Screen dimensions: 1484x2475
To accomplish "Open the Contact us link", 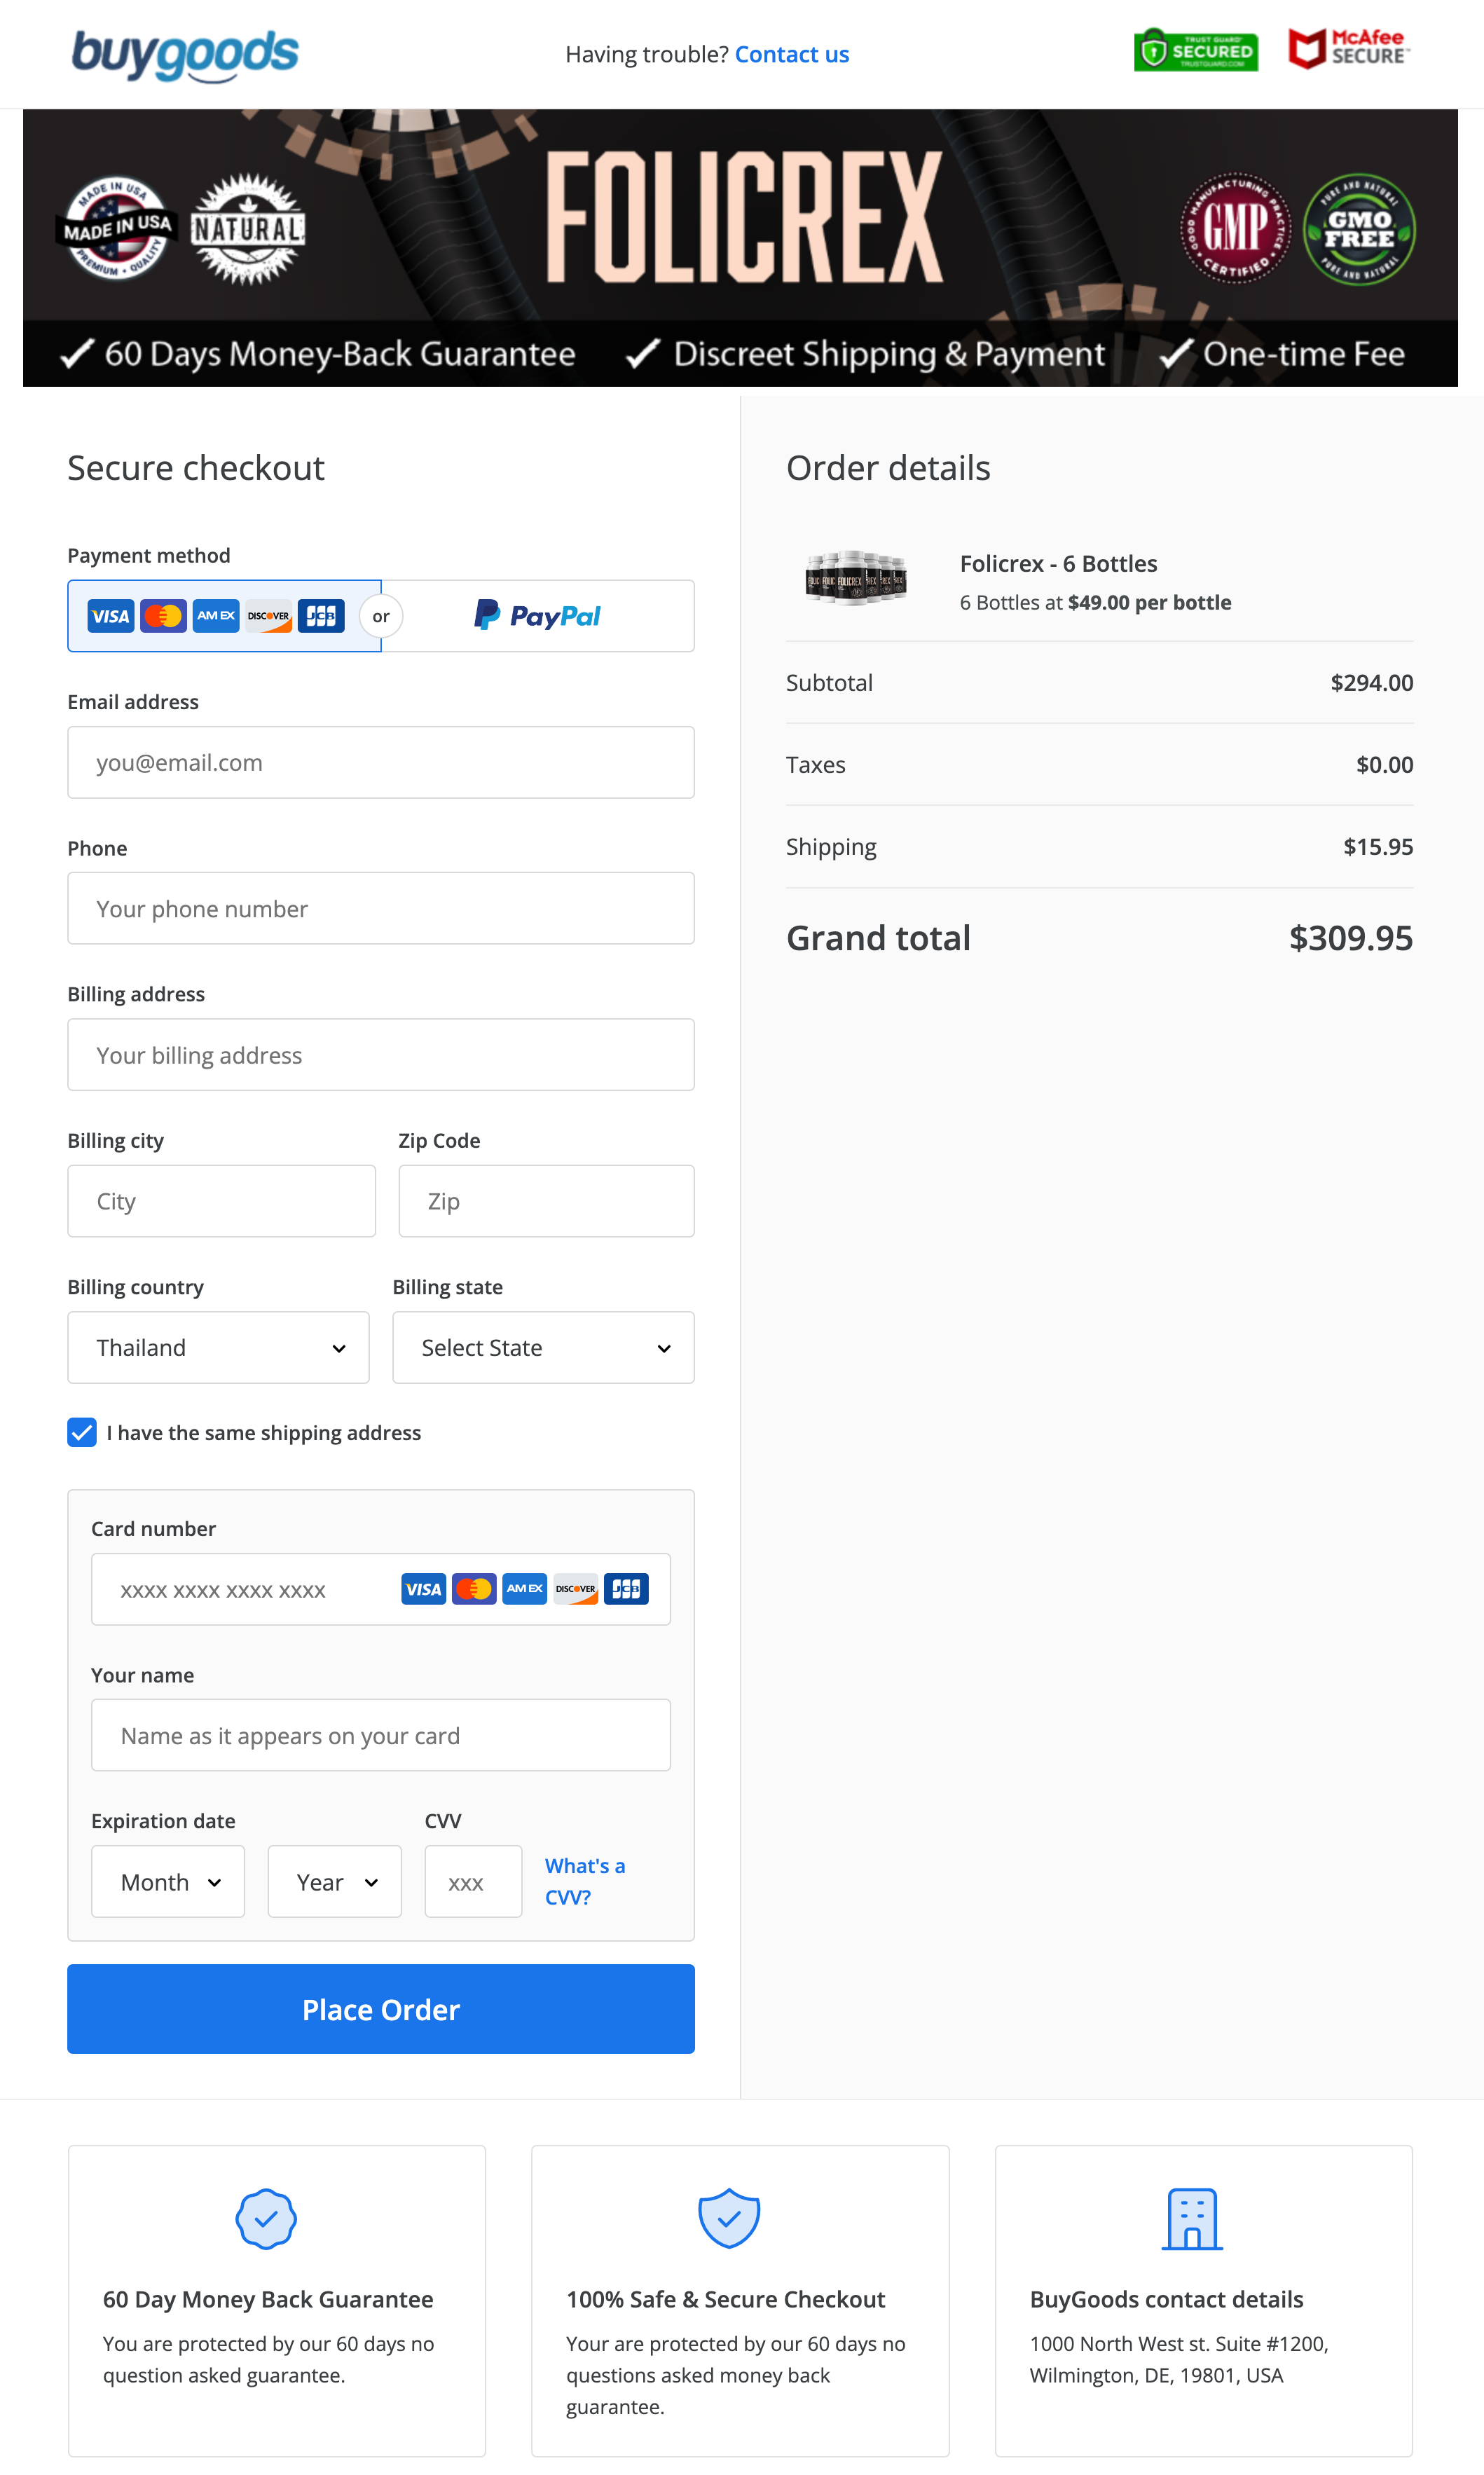I will 791,54.
